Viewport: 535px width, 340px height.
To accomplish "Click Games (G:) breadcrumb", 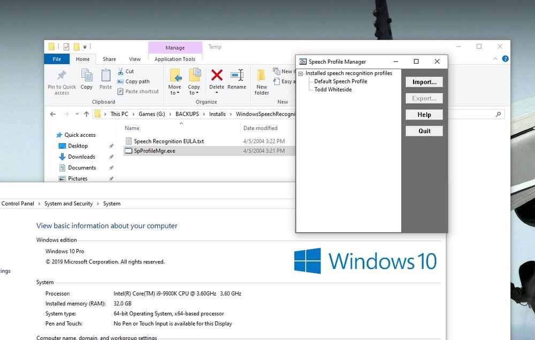I will [x=152, y=114].
